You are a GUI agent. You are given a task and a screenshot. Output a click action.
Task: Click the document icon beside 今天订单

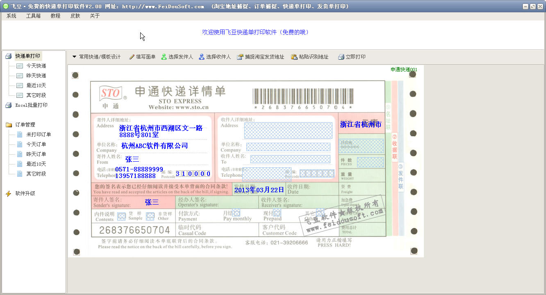click(x=20, y=144)
